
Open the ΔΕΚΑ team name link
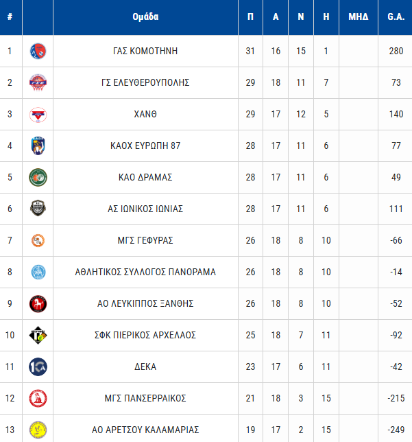[145, 367]
